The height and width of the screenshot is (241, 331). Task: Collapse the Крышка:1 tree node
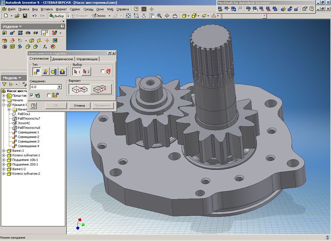coord(4,105)
